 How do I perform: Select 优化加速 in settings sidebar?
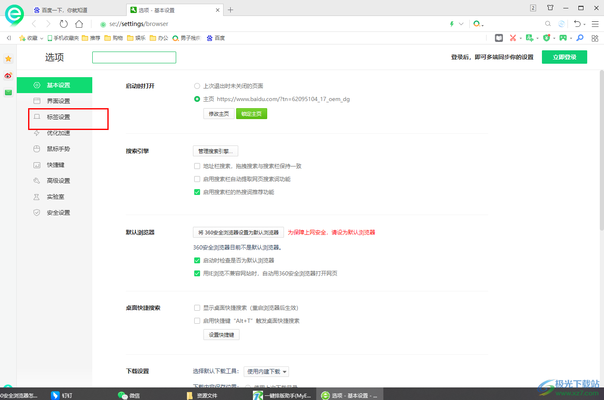(55, 133)
